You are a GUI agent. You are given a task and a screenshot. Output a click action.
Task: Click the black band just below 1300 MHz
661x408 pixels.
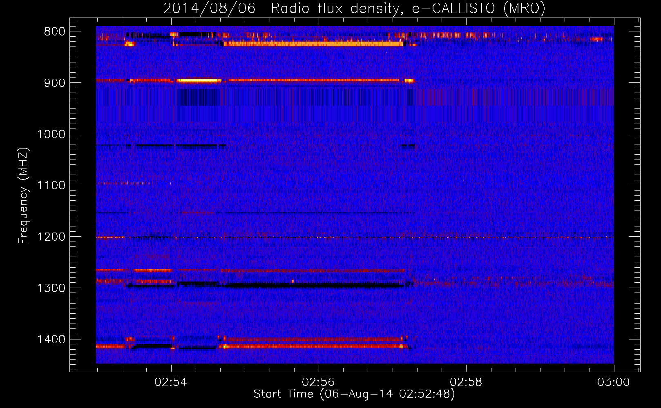click(x=313, y=286)
